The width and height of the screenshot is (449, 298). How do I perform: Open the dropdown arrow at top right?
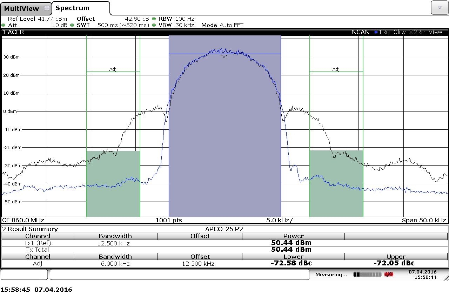coord(440,8)
